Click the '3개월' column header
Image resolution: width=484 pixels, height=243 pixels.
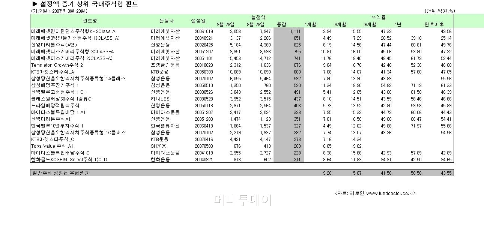(340, 24)
